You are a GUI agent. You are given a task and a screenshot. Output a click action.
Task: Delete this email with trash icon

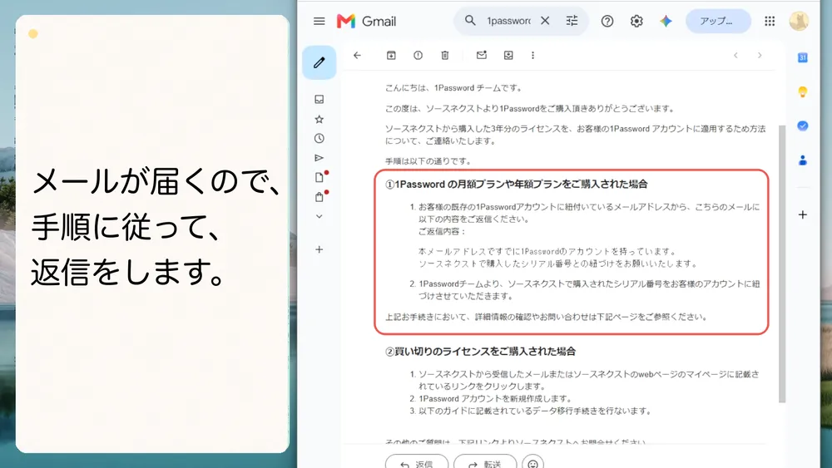(x=445, y=55)
